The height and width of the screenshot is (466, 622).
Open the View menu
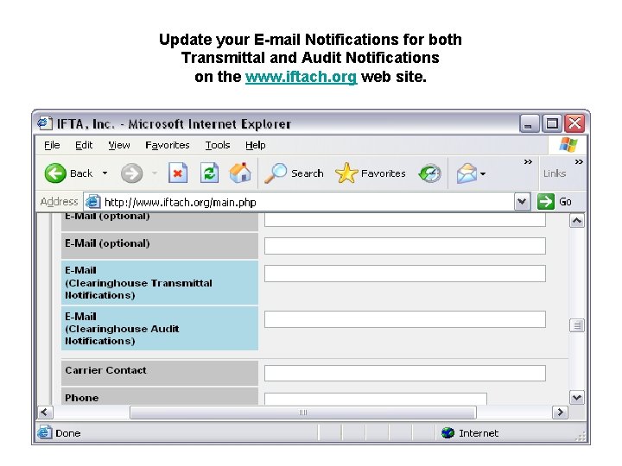[119, 146]
